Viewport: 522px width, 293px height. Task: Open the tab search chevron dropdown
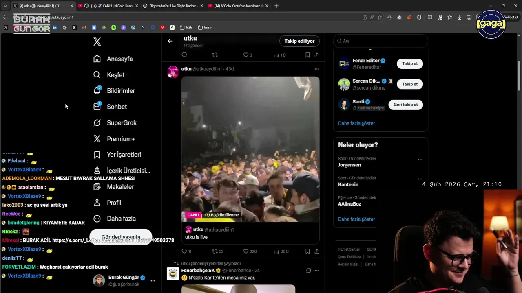[5, 6]
